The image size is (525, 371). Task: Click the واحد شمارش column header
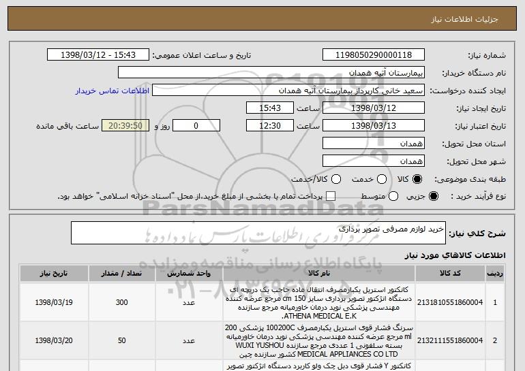[x=189, y=274]
